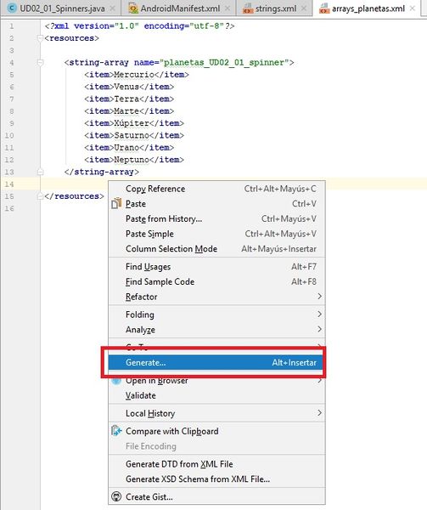Select Paste in the context menu
427x510 pixels.
(x=216, y=204)
